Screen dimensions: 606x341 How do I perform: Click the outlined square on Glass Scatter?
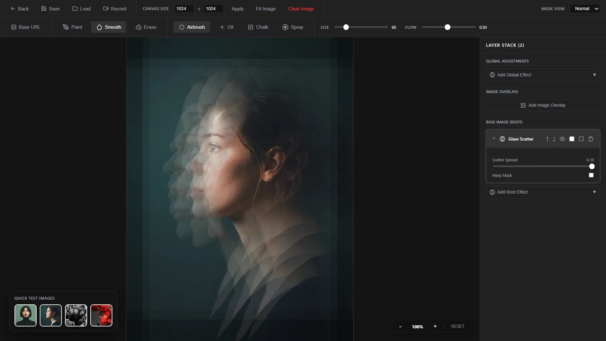(581, 139)
